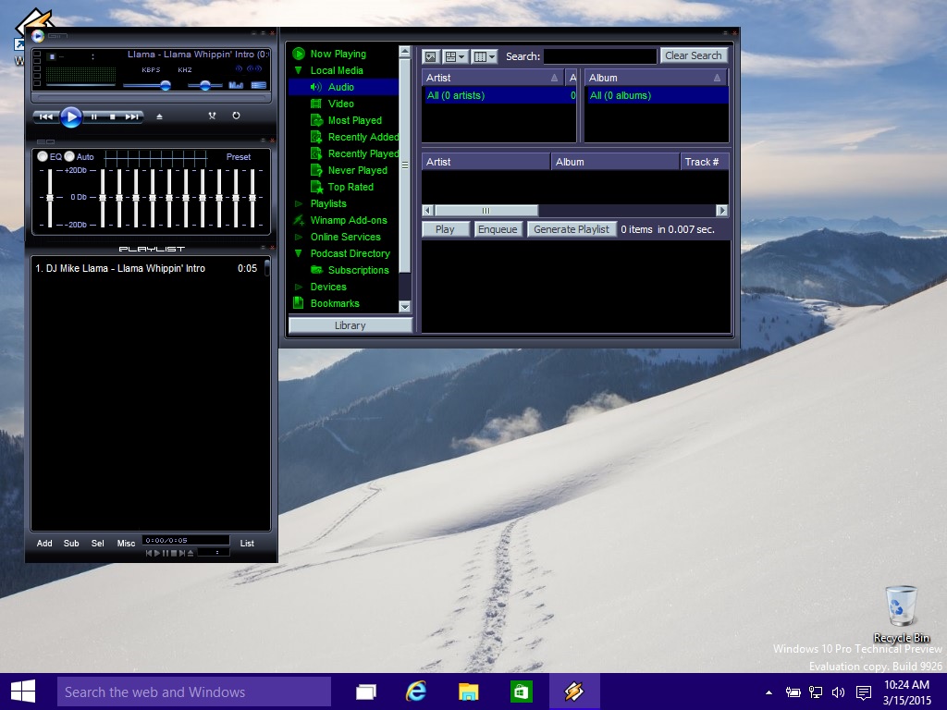Click the Pause button in Winamp
The width and height of the screenshot is (947, 710).
93,116
